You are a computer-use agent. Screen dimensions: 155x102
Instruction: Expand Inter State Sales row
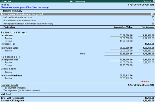pyautogui.click(x=77, y=48)
